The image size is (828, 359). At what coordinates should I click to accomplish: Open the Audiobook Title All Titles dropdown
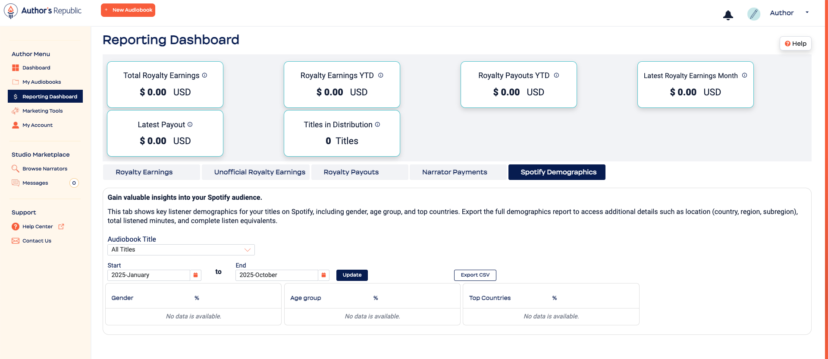[x=181, y=250]
